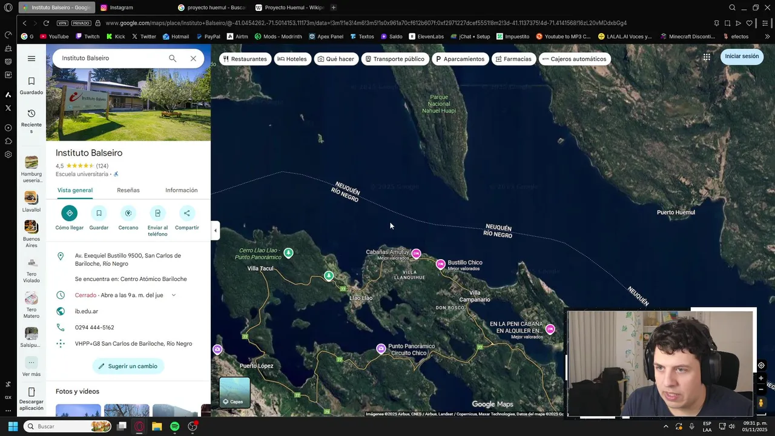Open the Tero Matero recent item
Viewport: 775px width, 436px height.
31,305
